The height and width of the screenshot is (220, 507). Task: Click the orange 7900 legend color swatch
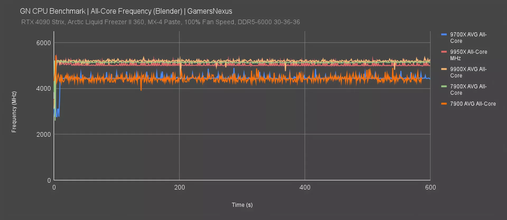tap(444, 104)
